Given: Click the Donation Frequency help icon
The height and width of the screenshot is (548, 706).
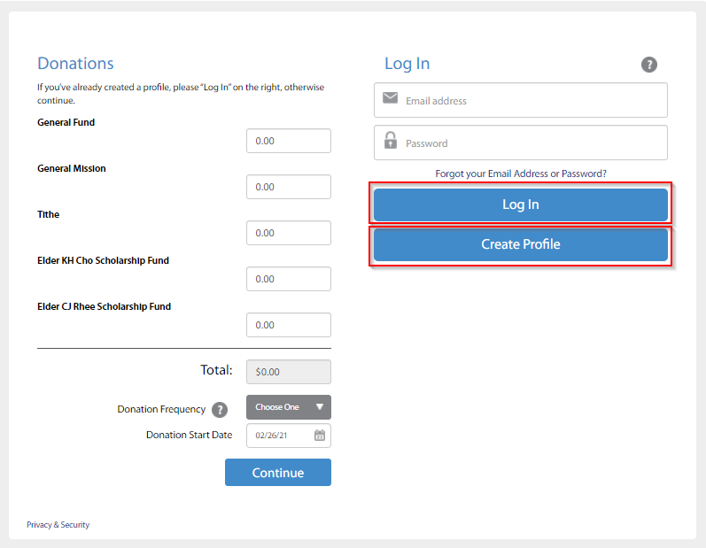Looking at the screenshot, I should [x=220, y=410].
